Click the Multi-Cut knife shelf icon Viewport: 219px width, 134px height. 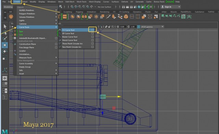pyautogui.click(x=108, y=17)
